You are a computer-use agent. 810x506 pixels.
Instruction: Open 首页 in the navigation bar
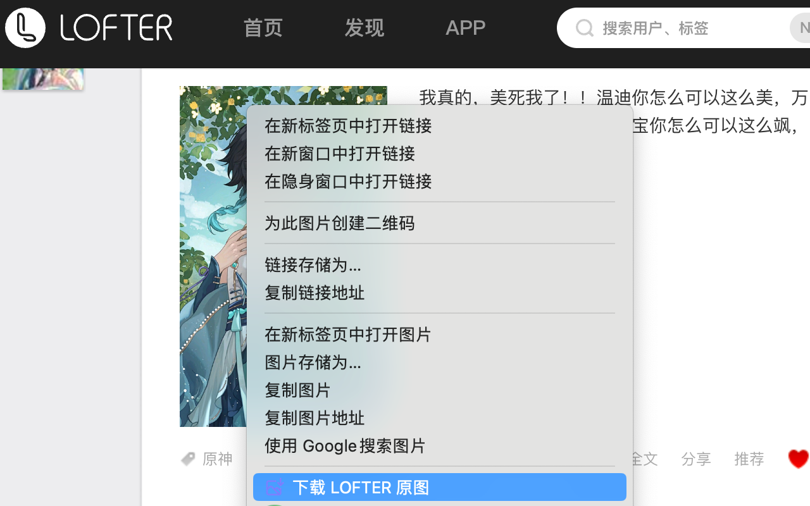click(x=263, y=28)
